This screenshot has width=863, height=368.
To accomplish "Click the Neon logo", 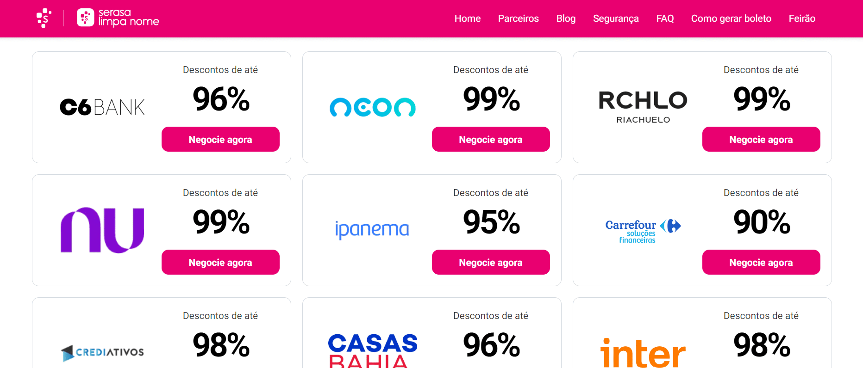I will (x=372, y=107).
